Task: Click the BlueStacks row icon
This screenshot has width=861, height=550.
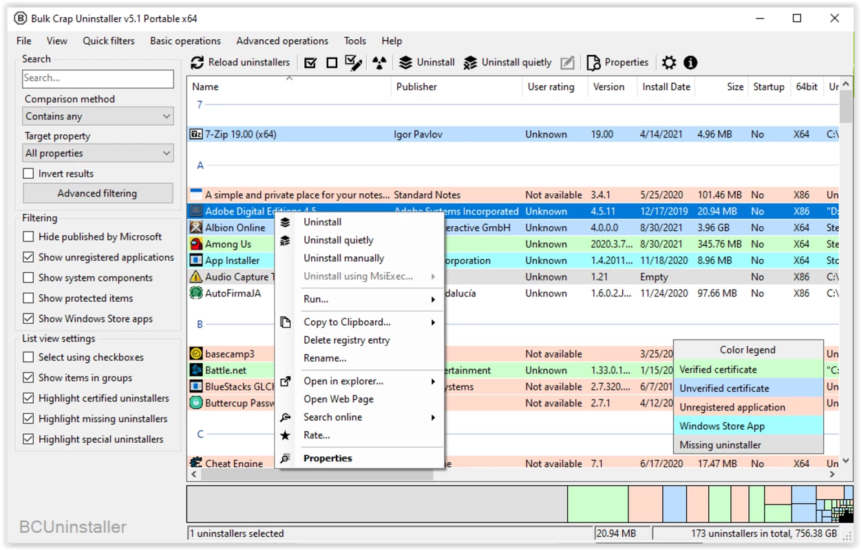Action: coord(196,387)
